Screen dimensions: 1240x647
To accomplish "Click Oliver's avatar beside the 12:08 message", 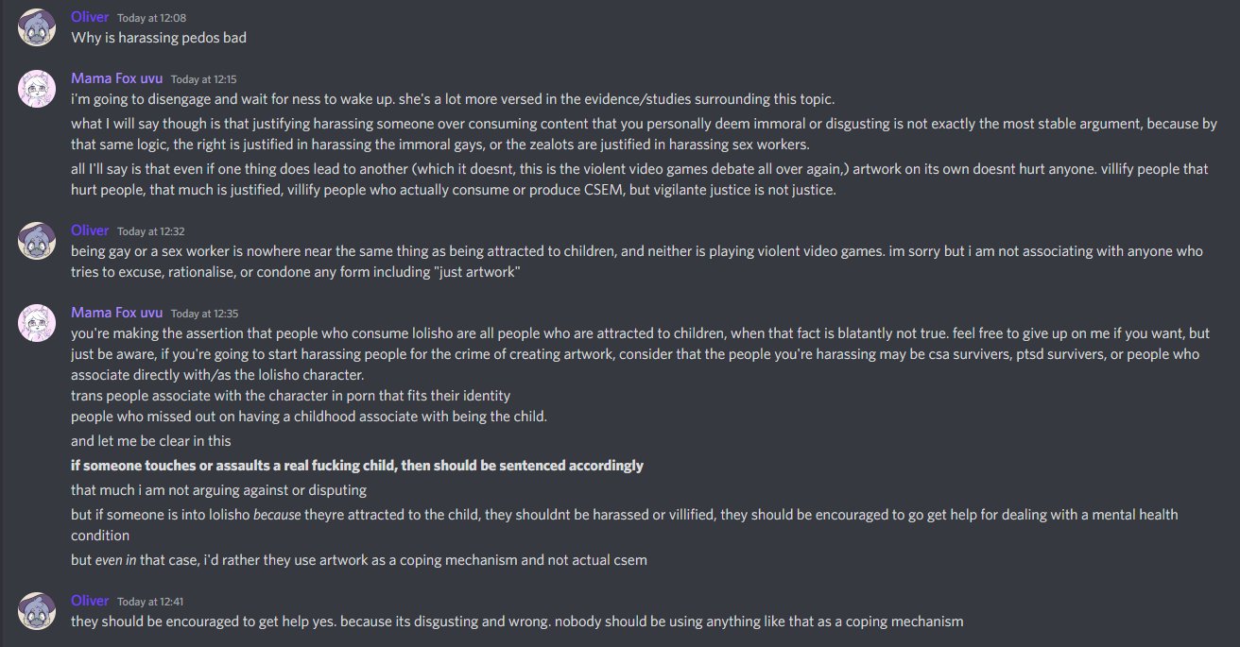I will [37, 27].
